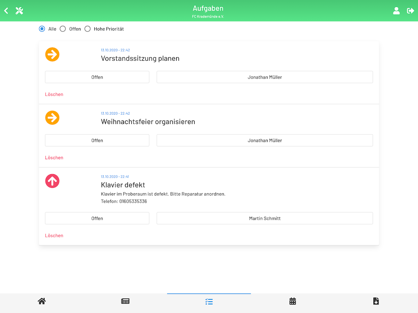
Task: Select the tasks checklist tab icon
Action: [x=209, y=302]
